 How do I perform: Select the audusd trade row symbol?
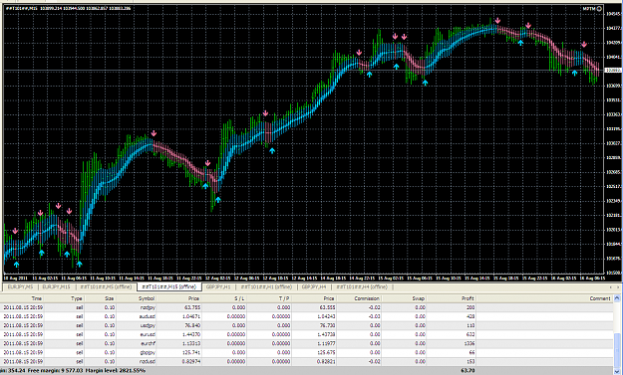click(147, 316)
